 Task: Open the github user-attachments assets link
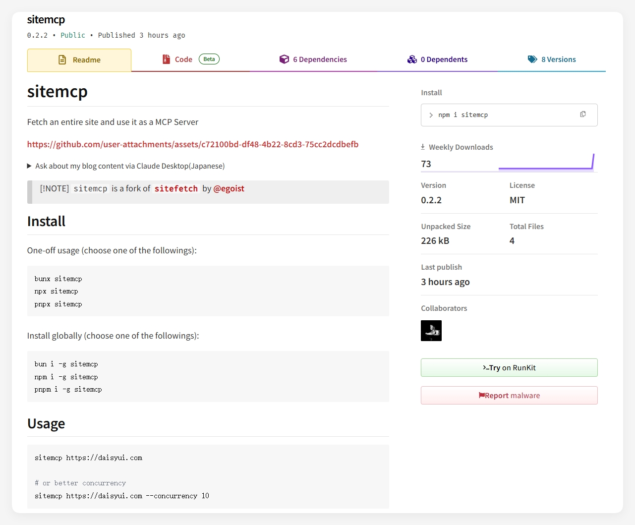193,144
